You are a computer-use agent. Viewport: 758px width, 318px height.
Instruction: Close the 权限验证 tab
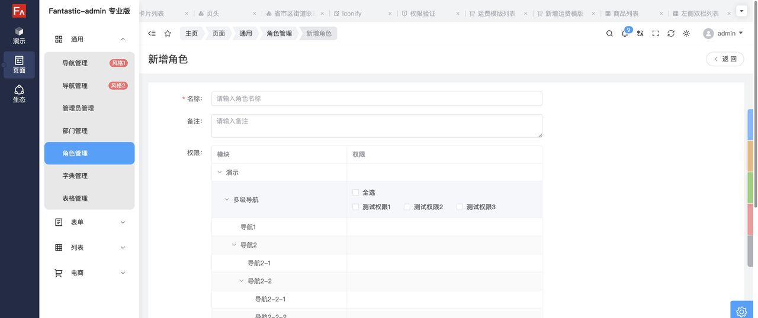pyautogui.click(x=458, y=14)
